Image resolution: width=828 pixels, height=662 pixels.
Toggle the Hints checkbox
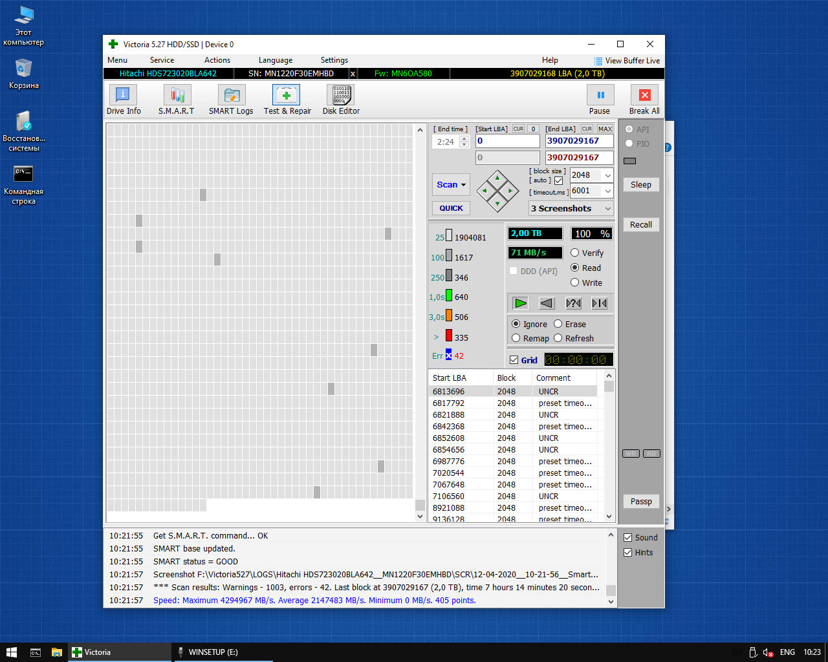(x=627, y=552)
